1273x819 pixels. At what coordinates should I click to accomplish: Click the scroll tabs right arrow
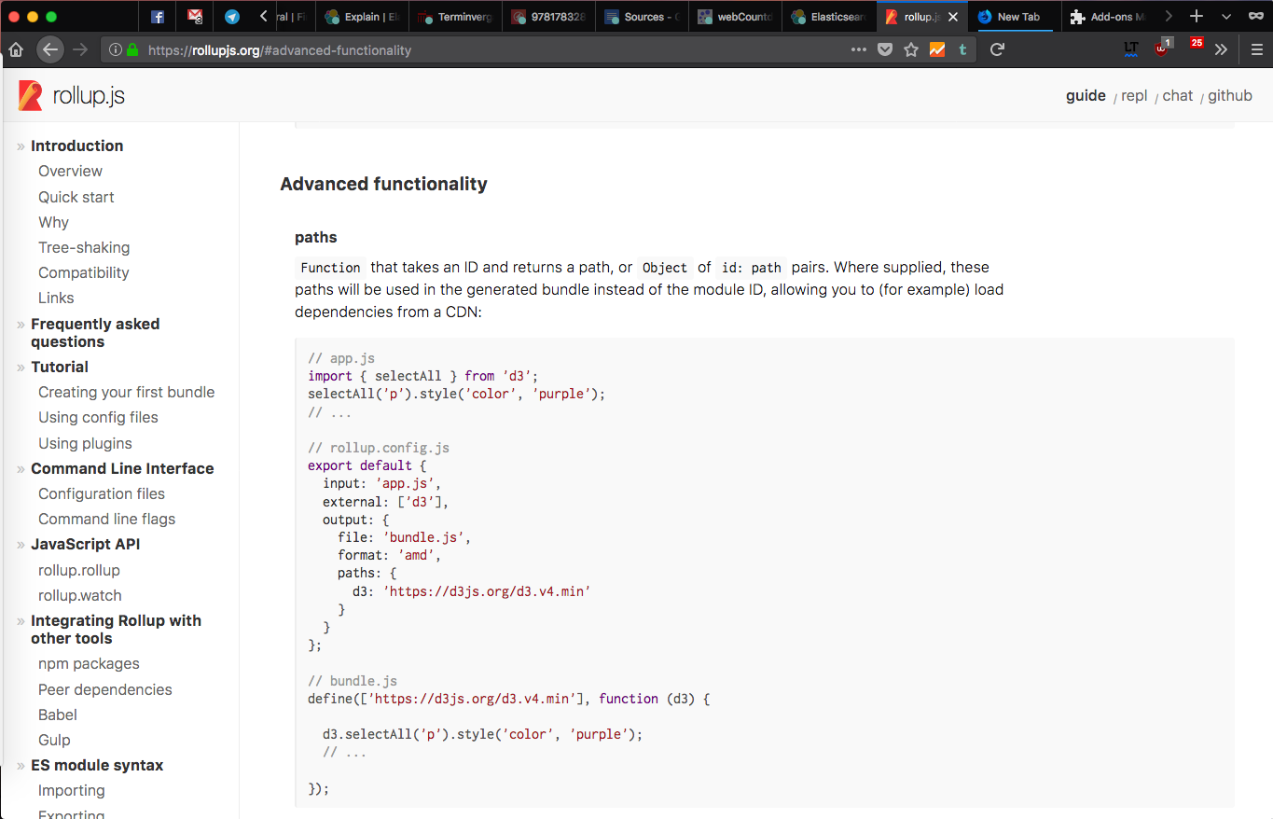tap(1169, 17)
